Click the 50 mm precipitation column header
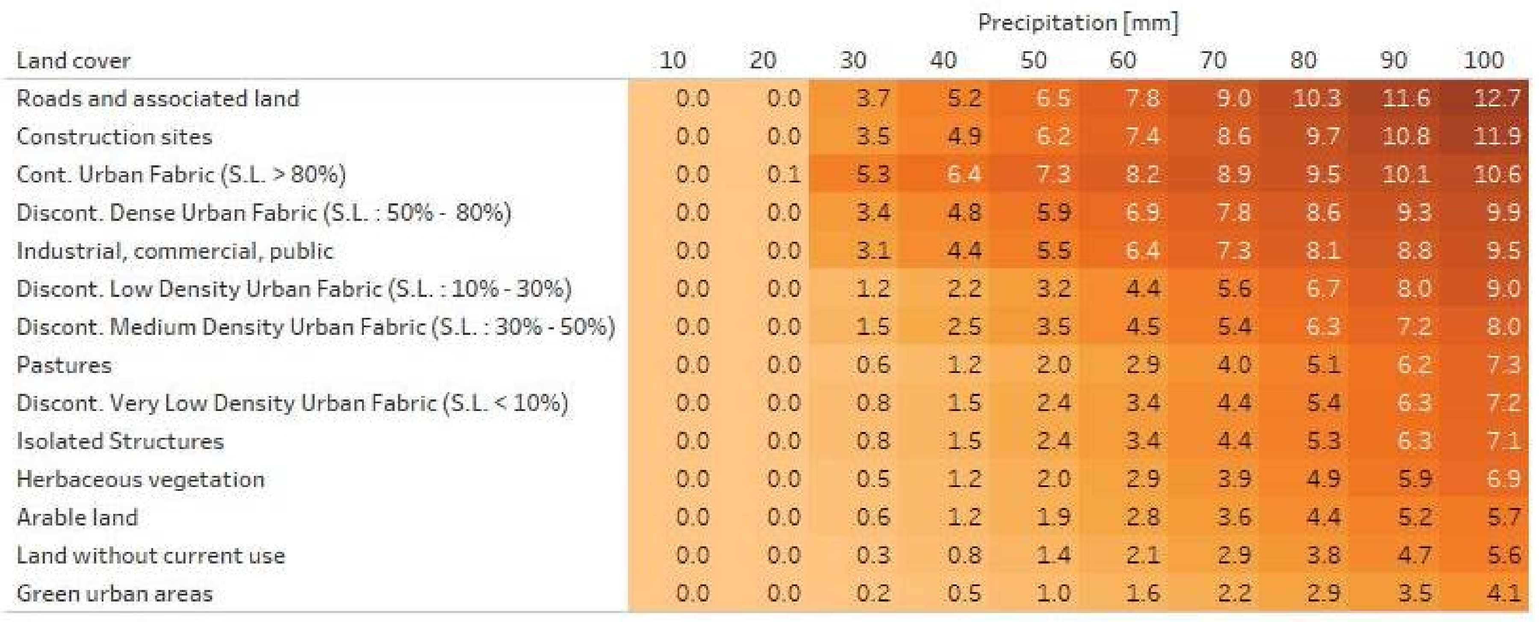 (x=1033, y=60)
